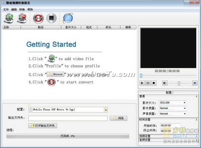The image size is (201, 148).
Task: Click the 影片大小 column header
Action: (x=71, y=28)
